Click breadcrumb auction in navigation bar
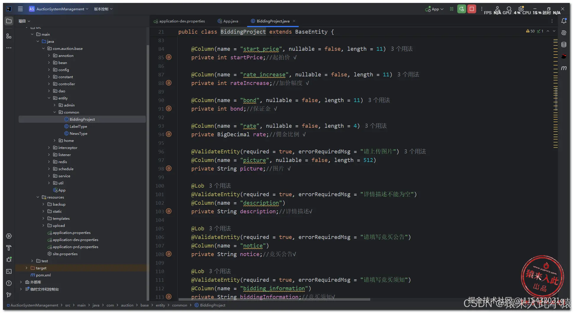 (x=127, y=305)
